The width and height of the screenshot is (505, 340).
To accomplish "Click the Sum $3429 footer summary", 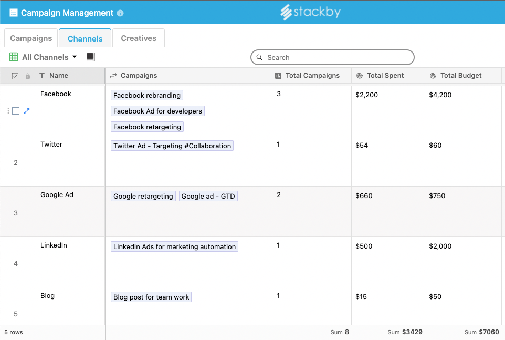I will 405,332.
